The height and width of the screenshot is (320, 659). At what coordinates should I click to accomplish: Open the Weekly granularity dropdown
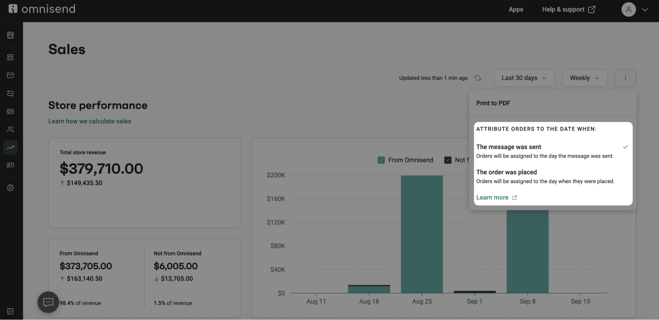coord(584,78)
